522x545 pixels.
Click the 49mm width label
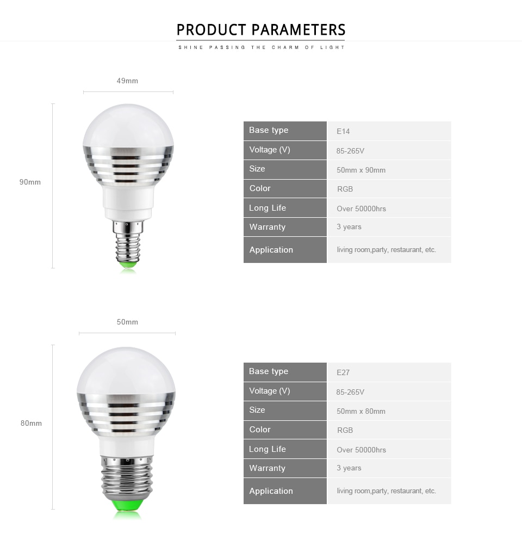[127, 81]
